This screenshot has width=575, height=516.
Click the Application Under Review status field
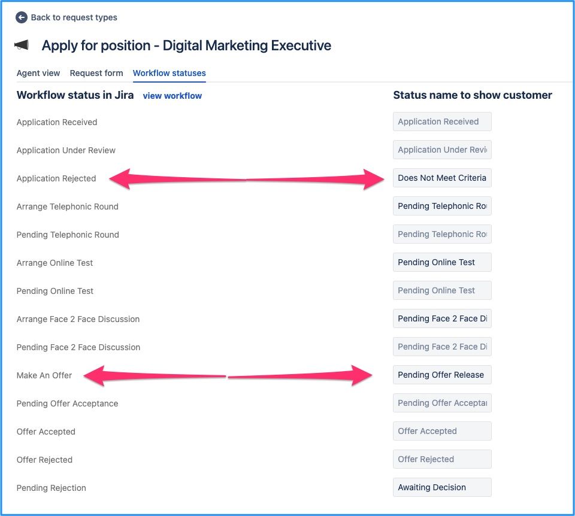[x=442, y=150]
